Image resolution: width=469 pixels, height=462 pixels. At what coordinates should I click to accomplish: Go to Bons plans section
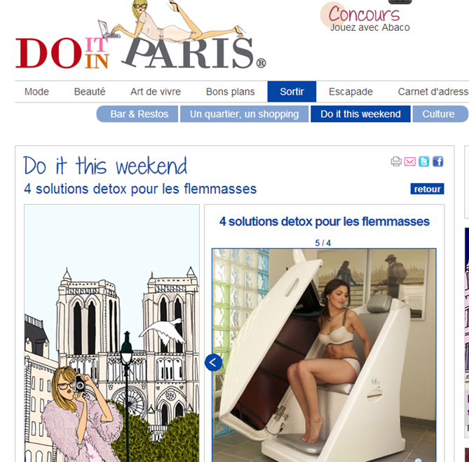[x=231, y=92]
